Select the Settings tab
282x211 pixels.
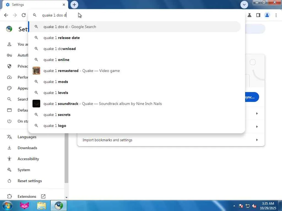35,5
